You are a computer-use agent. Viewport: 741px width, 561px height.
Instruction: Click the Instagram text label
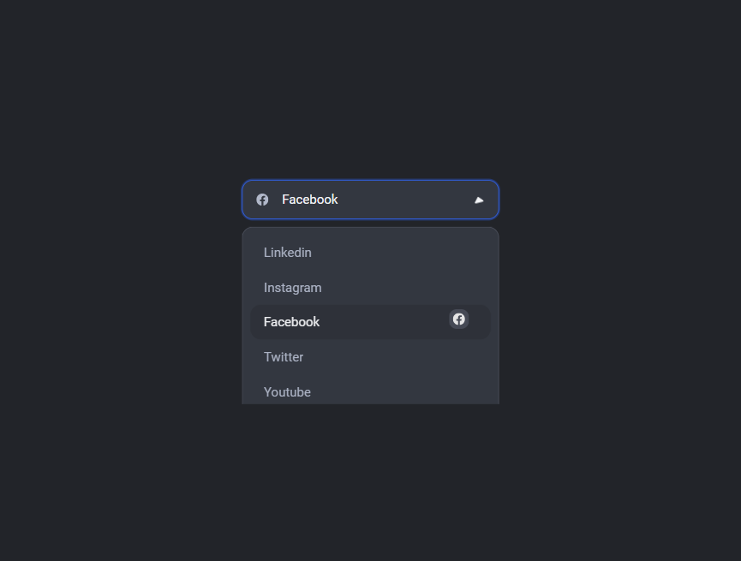click(x=292, y=288)
